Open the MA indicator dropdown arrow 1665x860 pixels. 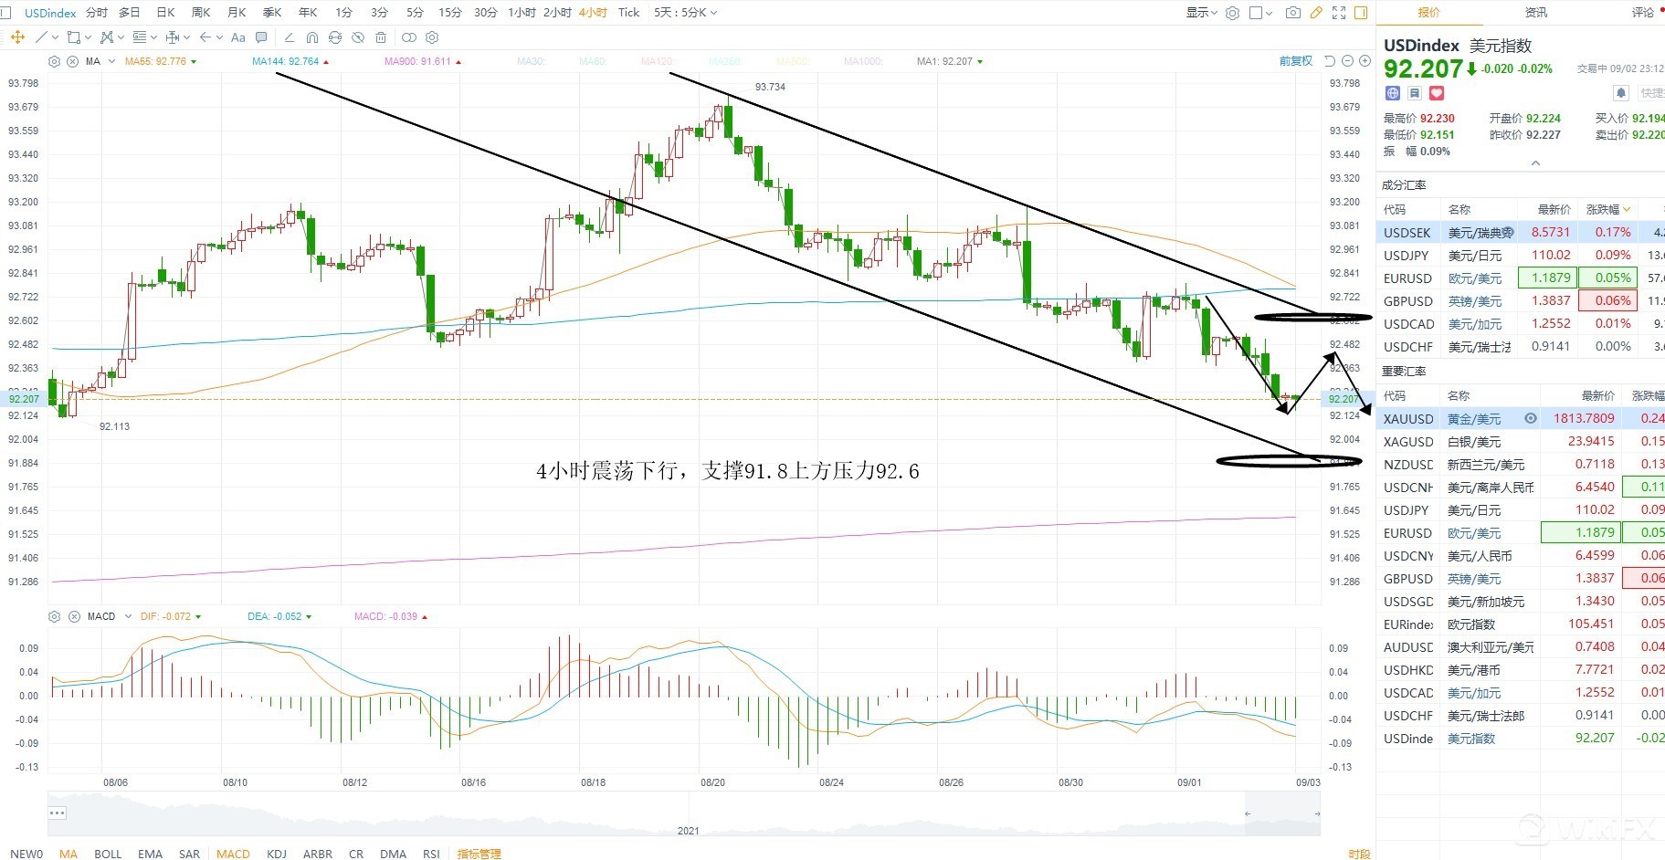(x=111, y=61)
